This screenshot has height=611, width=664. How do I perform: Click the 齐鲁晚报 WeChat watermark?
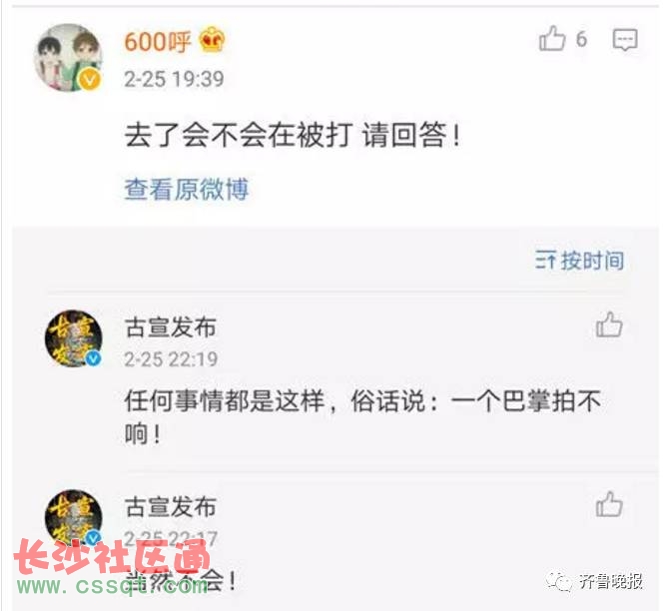click(x=595, y=581)
